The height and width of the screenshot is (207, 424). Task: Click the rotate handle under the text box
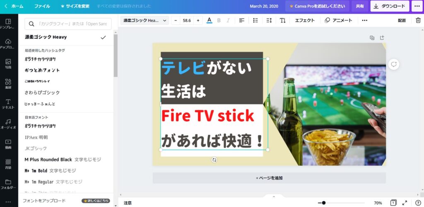(214, 160)
